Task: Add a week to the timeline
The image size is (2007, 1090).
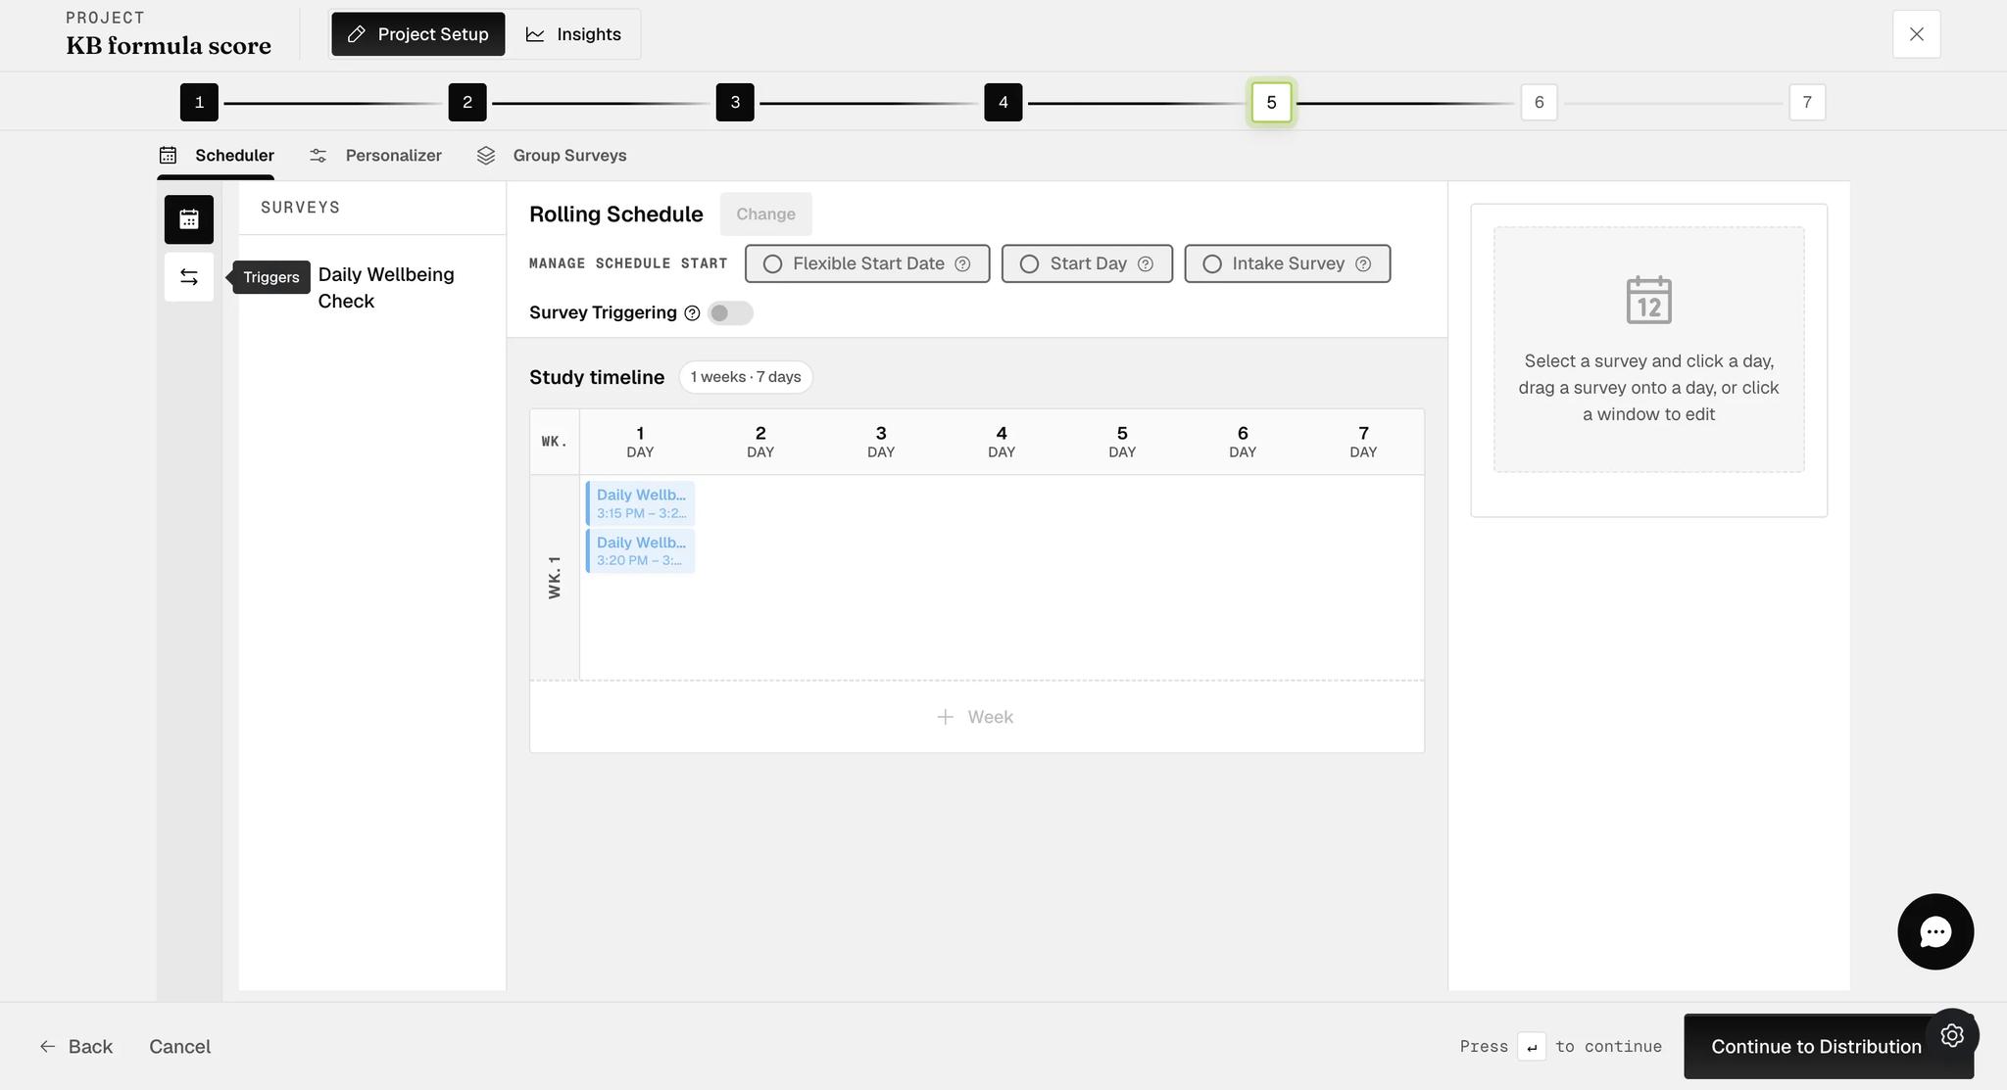Action: pyautogui.click(x=976, y=717)
